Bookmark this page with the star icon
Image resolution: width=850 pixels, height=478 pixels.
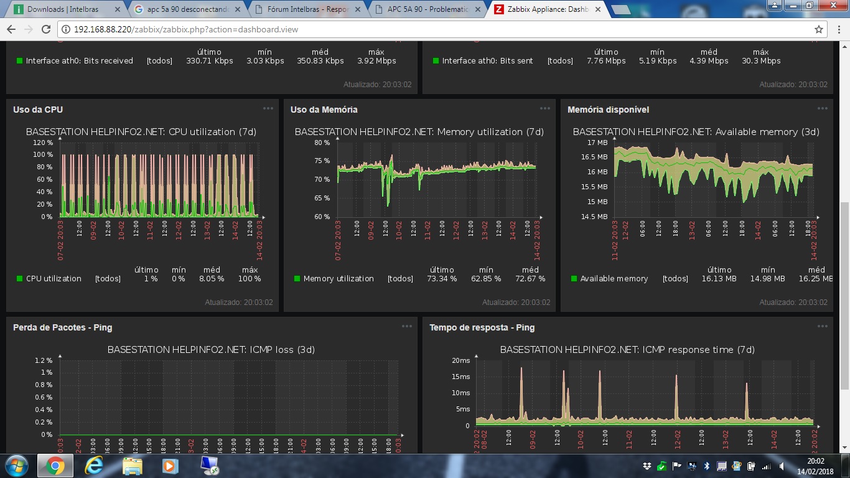819,29
